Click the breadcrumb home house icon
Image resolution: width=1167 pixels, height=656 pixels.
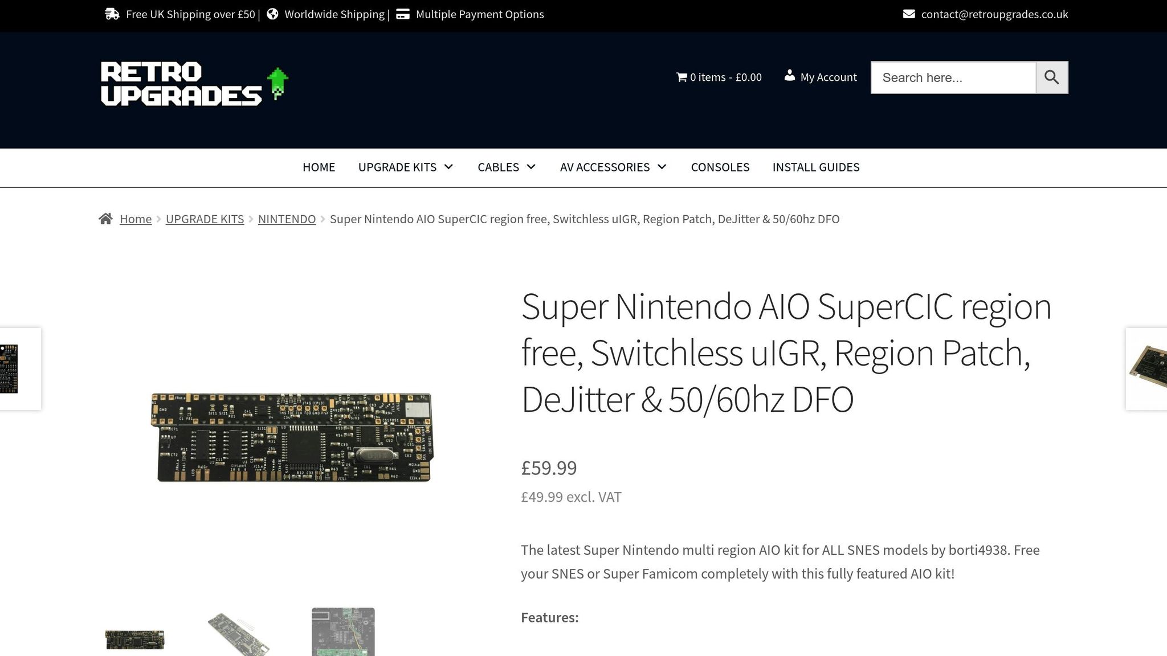tap(105, 219)
